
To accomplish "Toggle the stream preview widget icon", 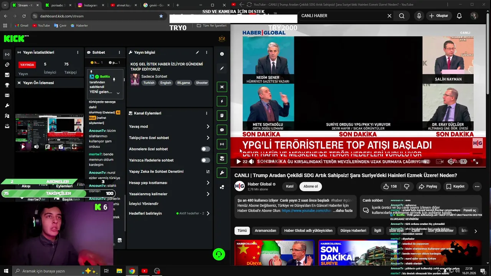I will point(222,87).
